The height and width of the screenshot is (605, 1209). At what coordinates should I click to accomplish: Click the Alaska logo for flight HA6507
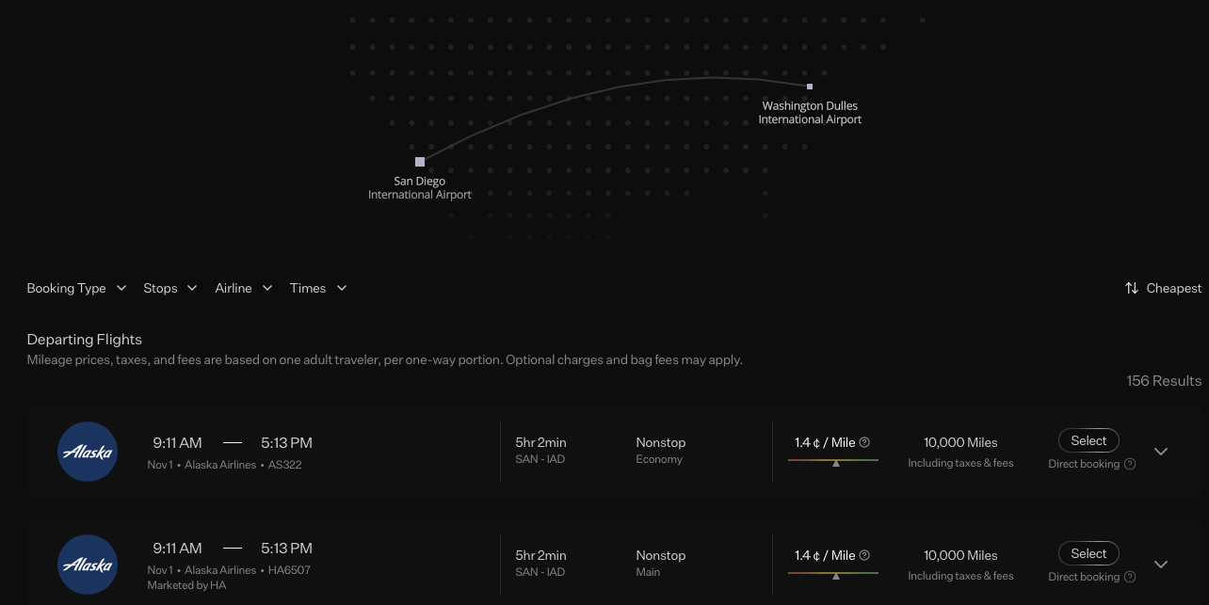(x=88, y=565)
